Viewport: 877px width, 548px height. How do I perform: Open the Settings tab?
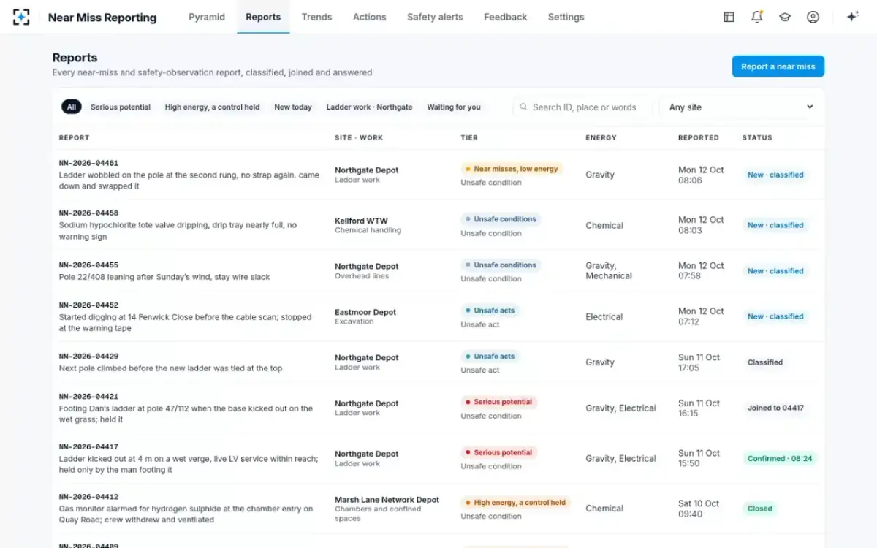coord(566,17)
